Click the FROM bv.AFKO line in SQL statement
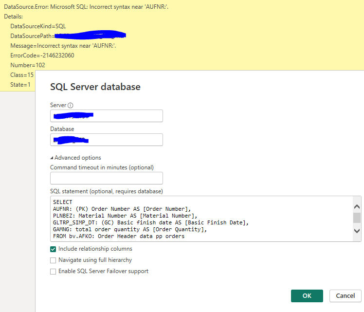The height and width of the screenshot is (312, 364). point(119,237)
